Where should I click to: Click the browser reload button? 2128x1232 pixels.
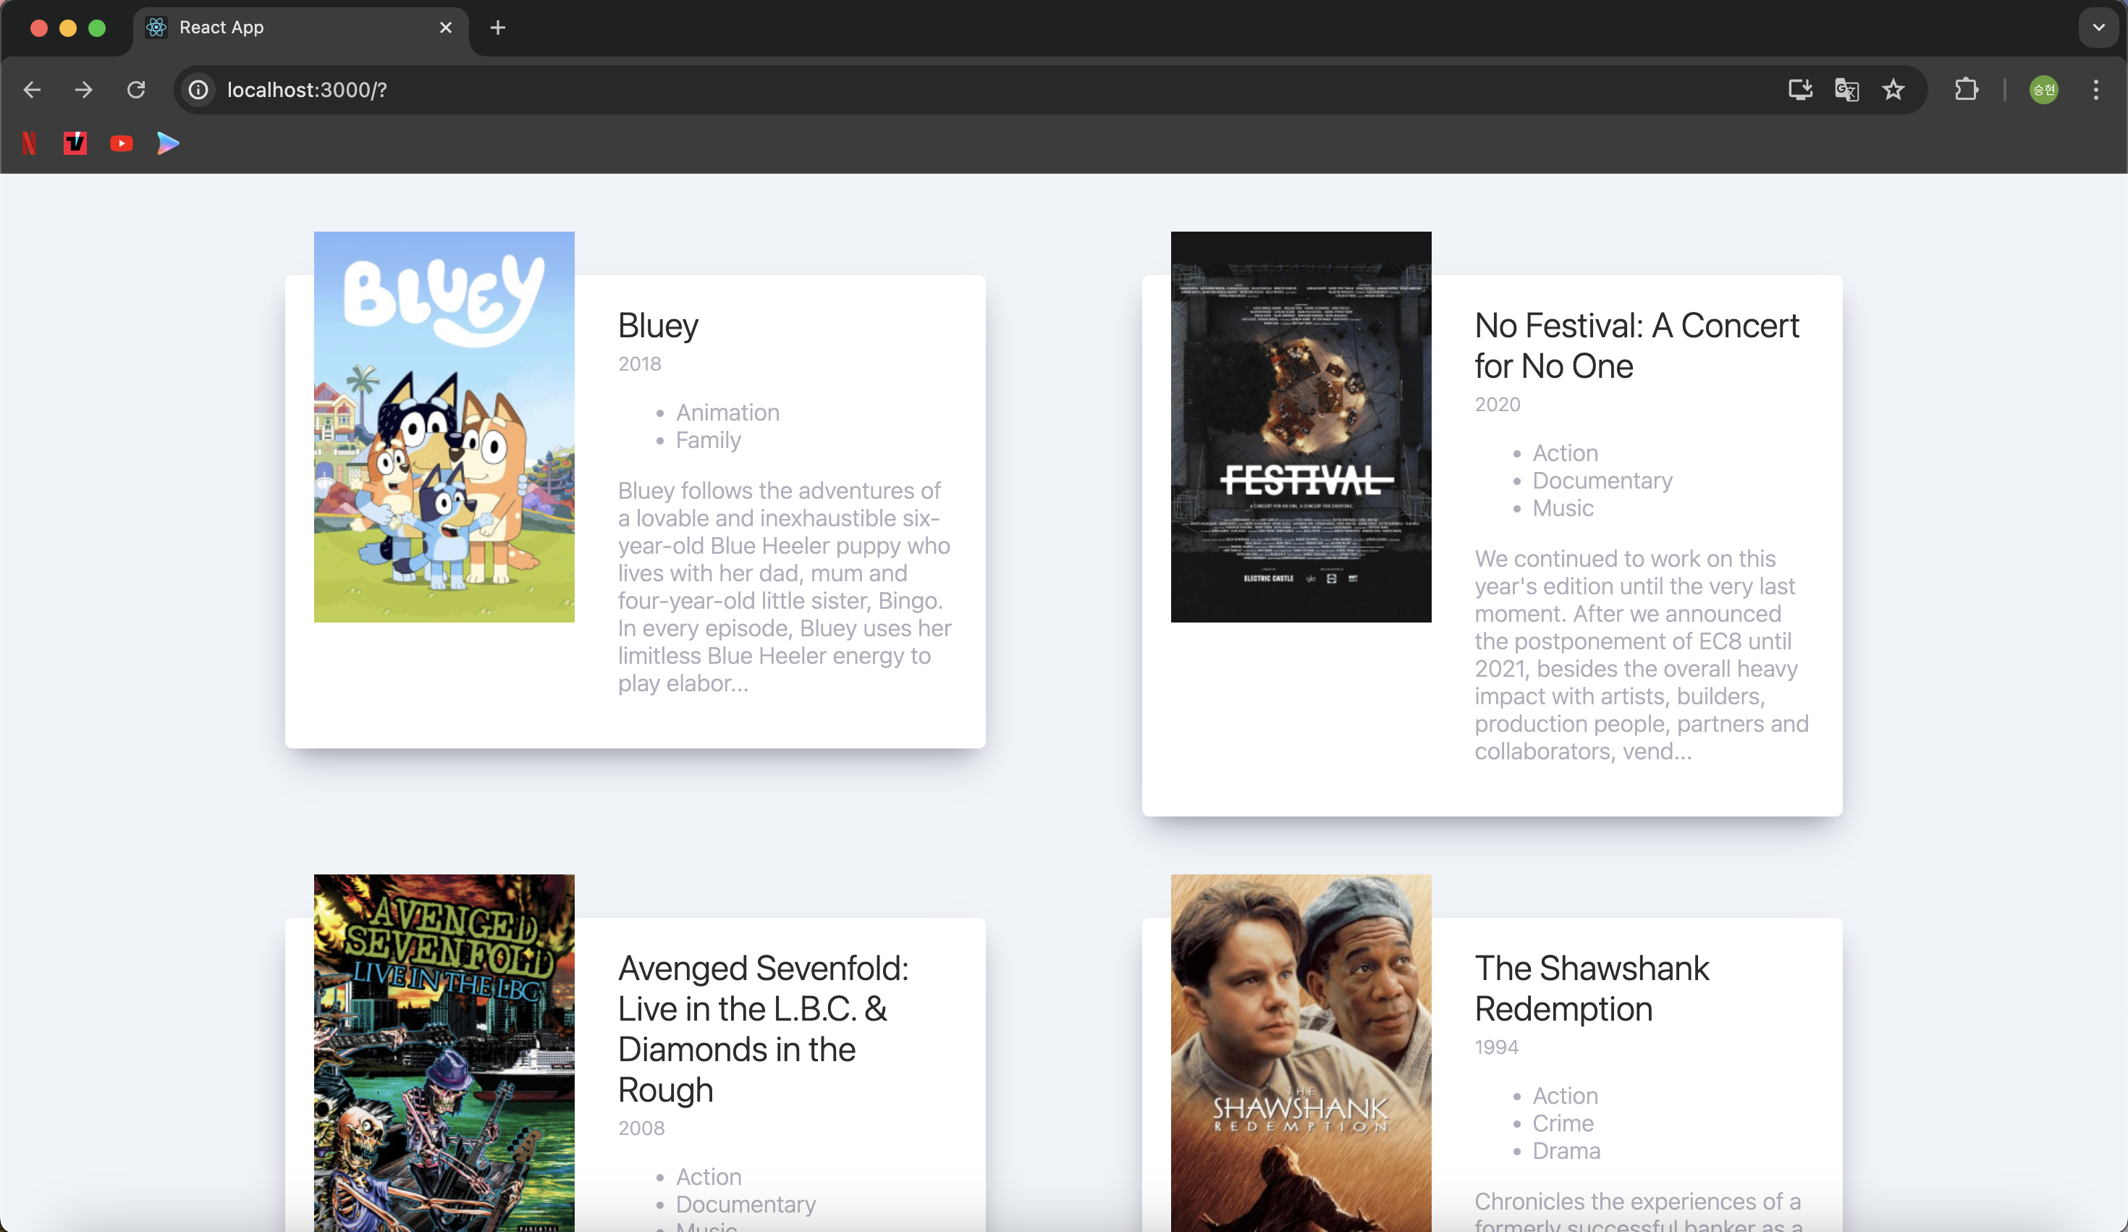[136, 90]
